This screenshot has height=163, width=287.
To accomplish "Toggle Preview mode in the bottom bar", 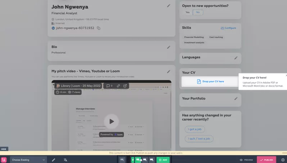I will 246,160.
